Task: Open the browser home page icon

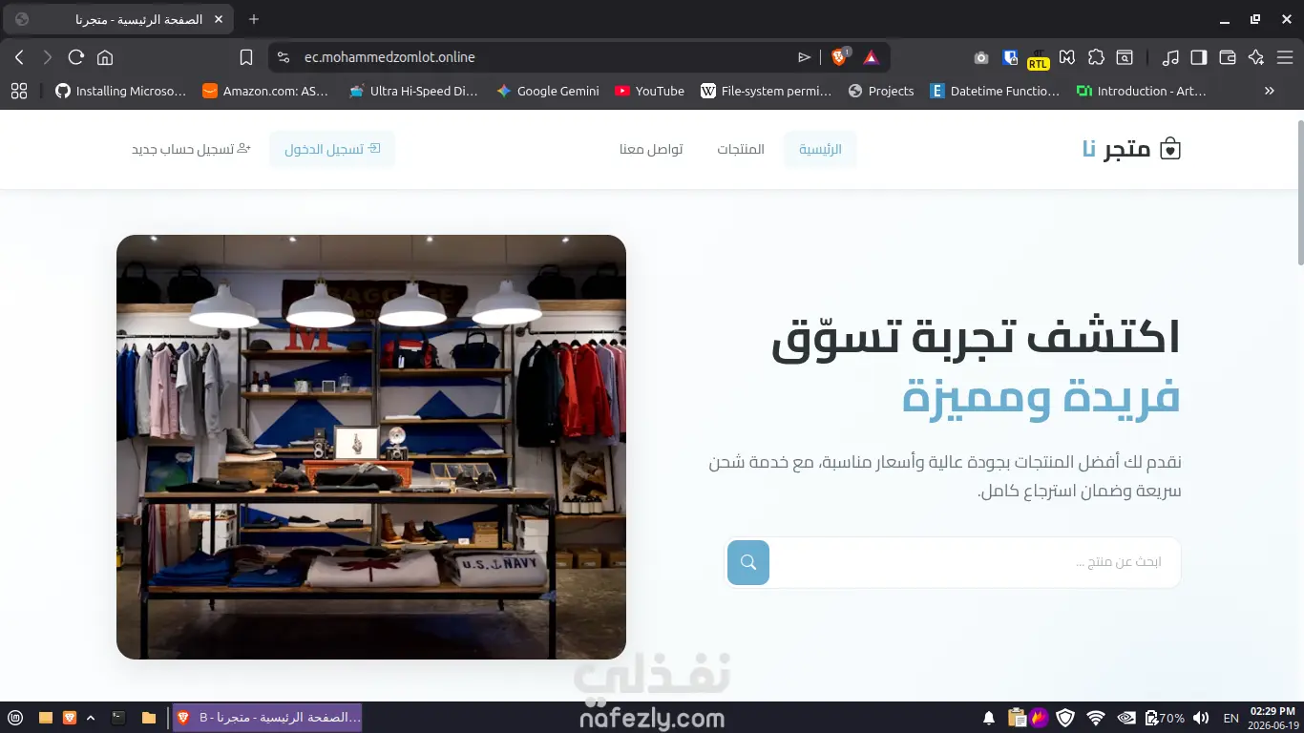Action: click(105, 57)
